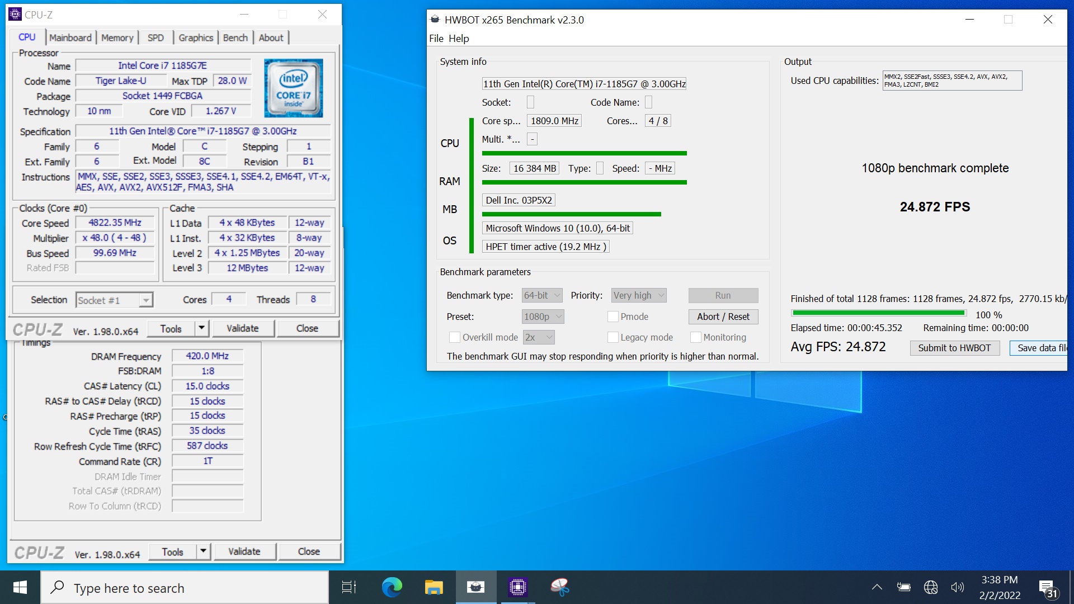
Task: Click the Intel Core i7 logo in CPU-Z
Action: (x=293, y=88)
